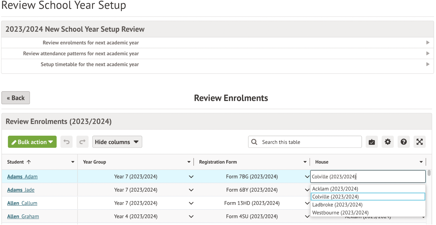Viewport: 436px width, 225px height.
Task: Open the help question mark icon
Action: click(404, 142)
